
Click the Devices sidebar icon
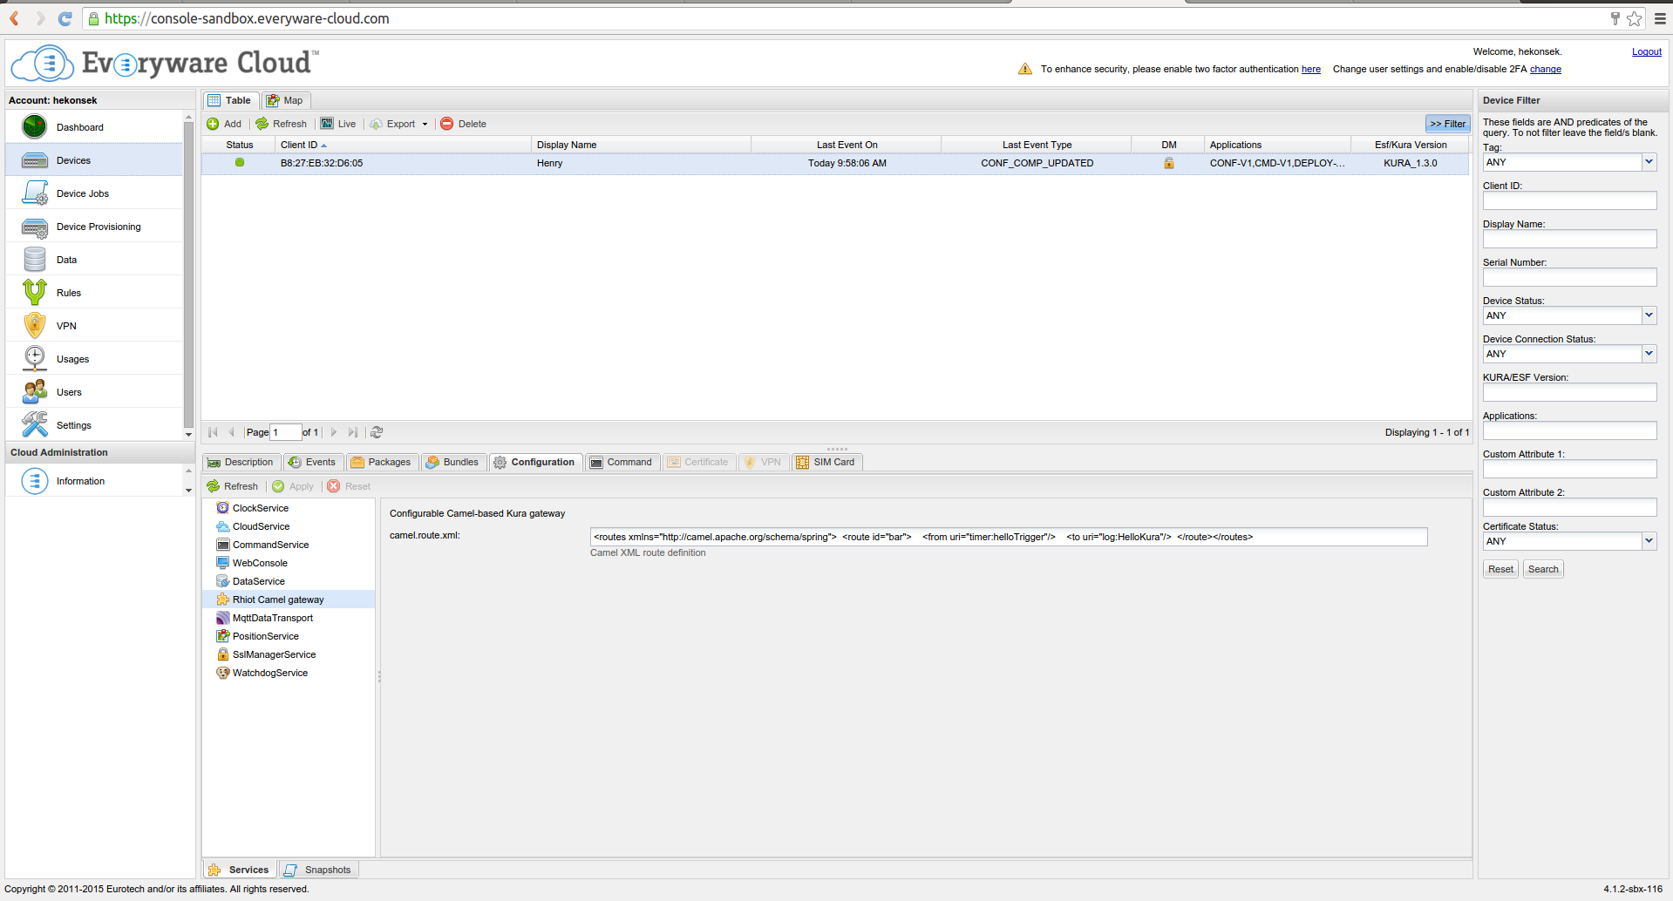tap(35, 160)
